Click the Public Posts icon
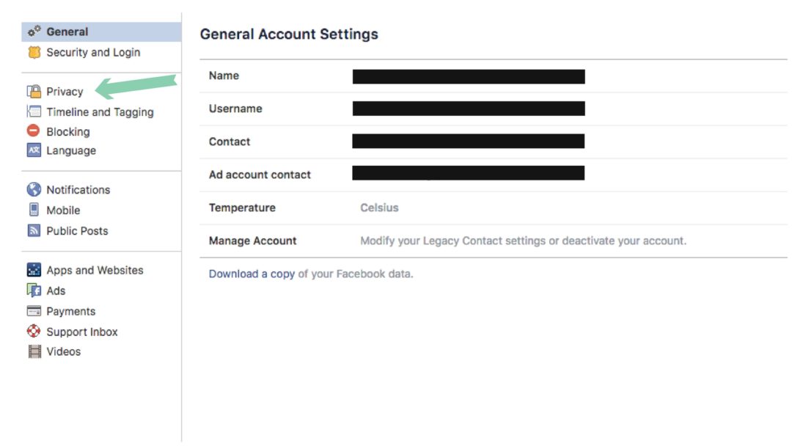The width and height of the screenshot is (792, 446). click(x=32, y=230)
